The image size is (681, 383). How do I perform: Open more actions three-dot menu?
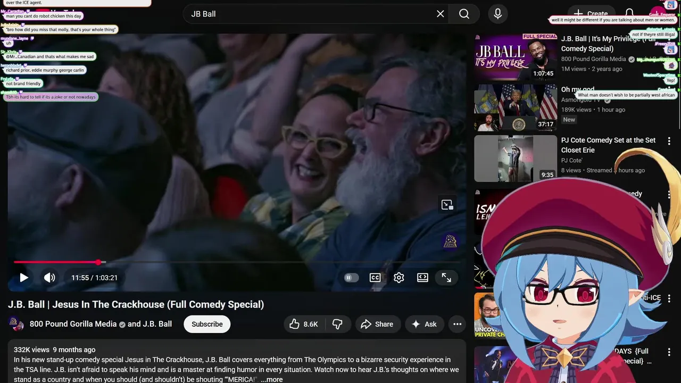point(457,324)
